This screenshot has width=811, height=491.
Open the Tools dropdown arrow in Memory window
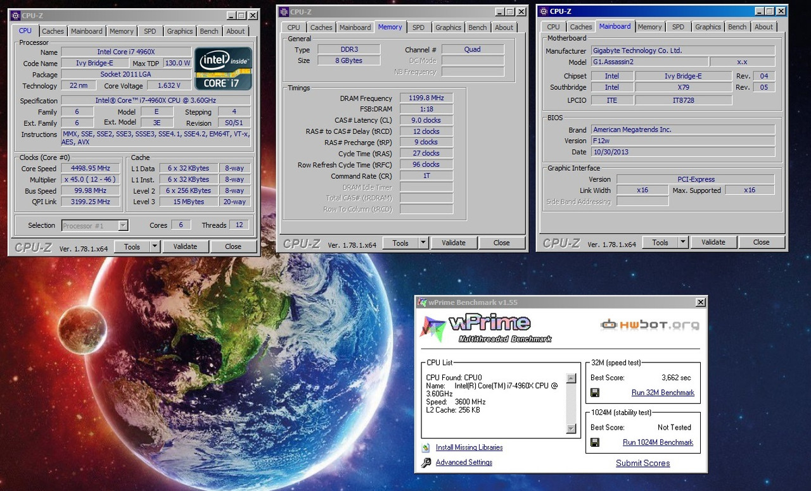point(423,243)
